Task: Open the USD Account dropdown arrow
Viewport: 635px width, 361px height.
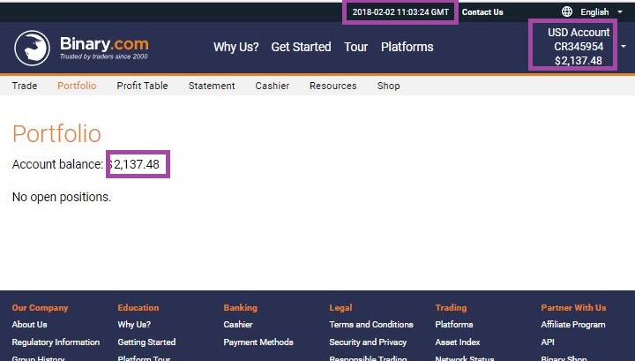Action: pyautogui.click(x=624, y=47)
